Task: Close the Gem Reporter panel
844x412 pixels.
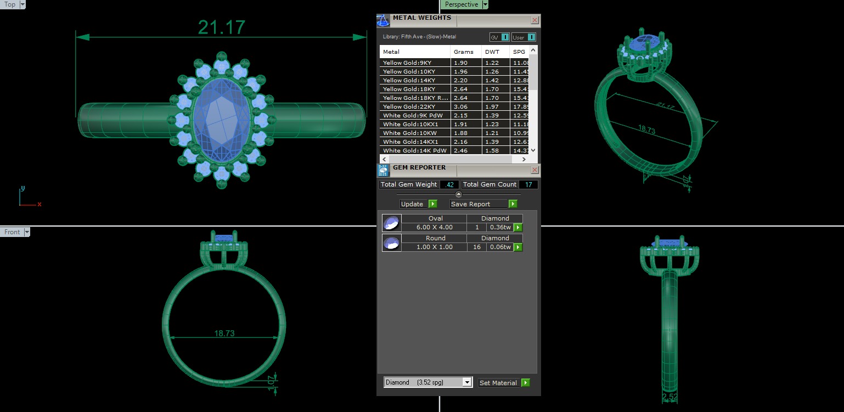Action: (534, 170)
